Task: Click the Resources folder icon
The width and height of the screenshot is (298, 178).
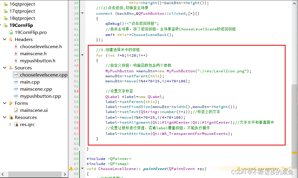Action: (x=11, y=117)
